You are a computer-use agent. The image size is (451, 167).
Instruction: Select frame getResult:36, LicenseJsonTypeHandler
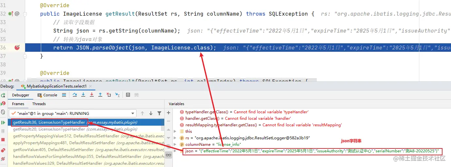coord(87,122)
